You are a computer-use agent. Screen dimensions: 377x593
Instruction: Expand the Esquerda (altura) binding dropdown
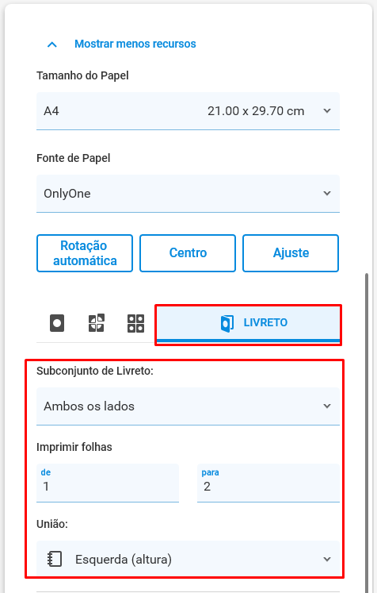tap(188, 559)
